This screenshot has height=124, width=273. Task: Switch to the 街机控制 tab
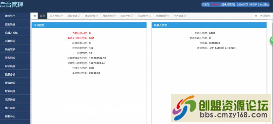[x=90, y=16]
